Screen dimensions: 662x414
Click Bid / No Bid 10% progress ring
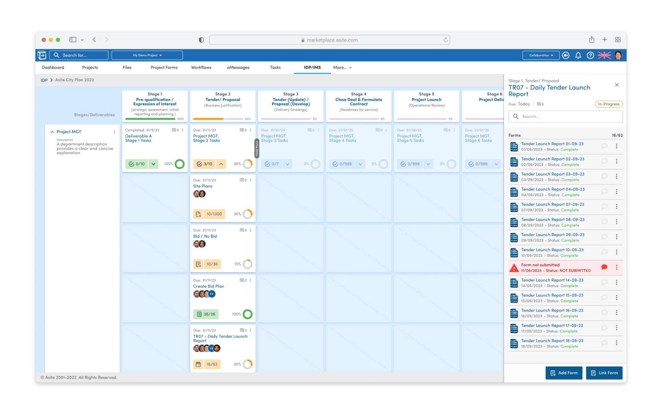coord(248,264)
